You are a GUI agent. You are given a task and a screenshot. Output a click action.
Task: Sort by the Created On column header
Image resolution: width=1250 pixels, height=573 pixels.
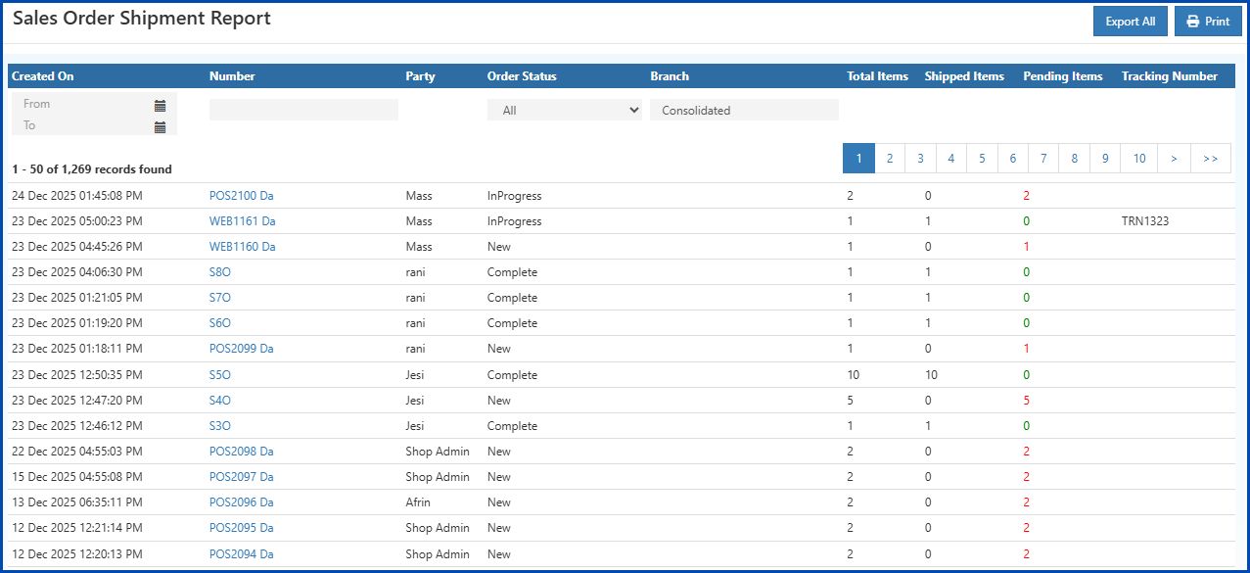43,75
